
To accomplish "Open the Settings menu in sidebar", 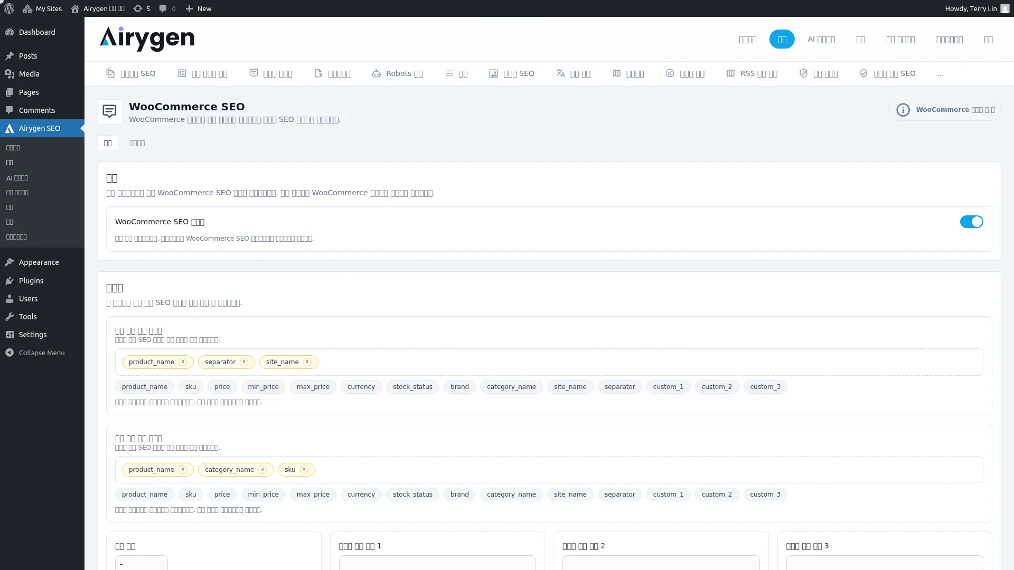I will pyautogui.click(x=42, y=335).
